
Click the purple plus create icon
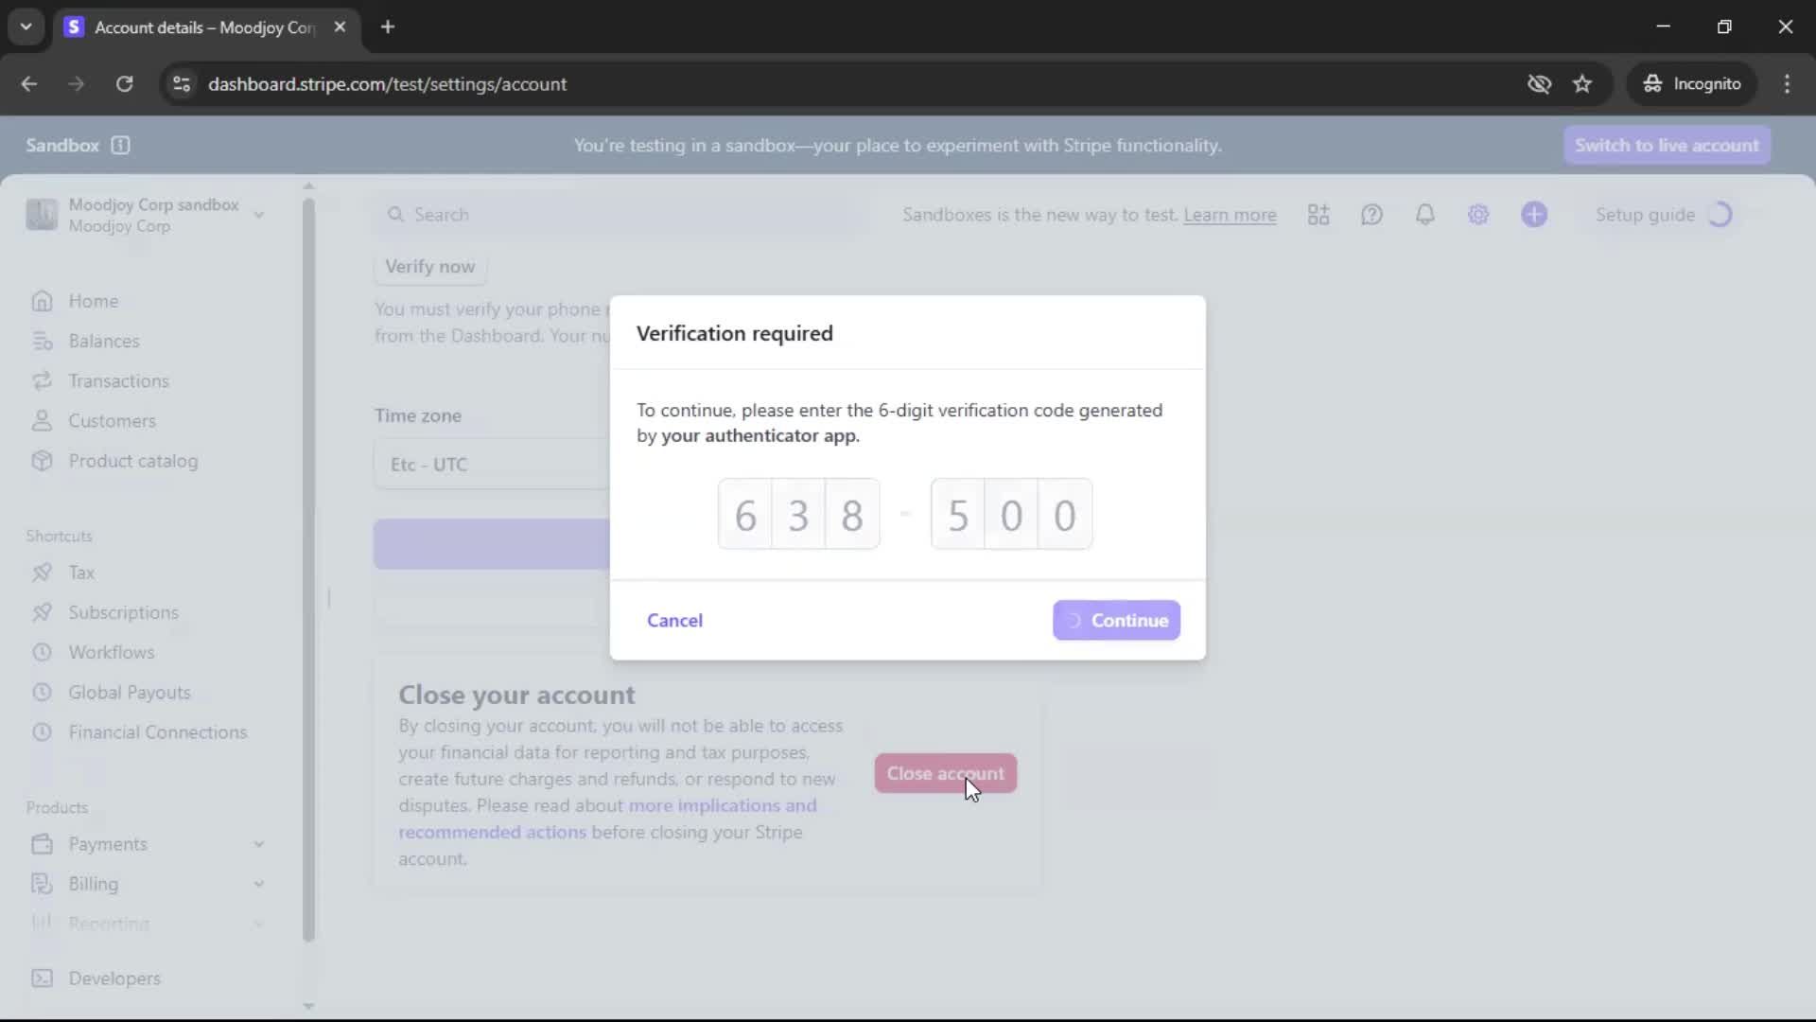(1534, 215)
